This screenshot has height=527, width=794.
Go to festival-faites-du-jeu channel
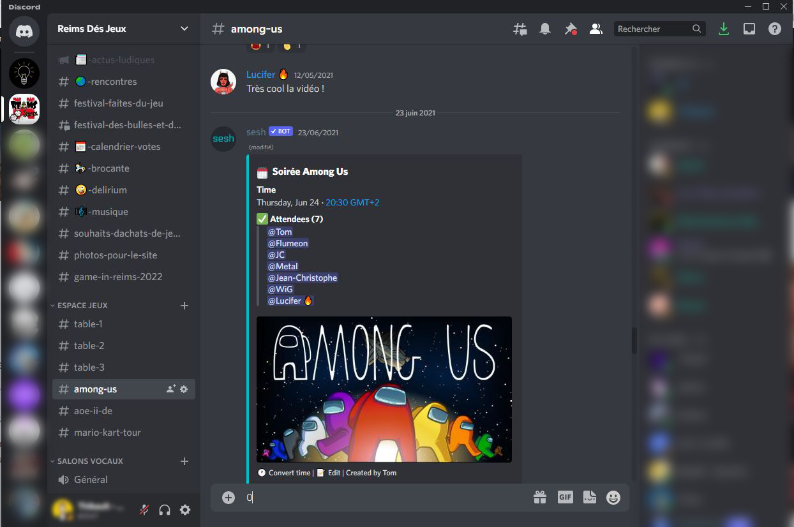click(124, 103)
